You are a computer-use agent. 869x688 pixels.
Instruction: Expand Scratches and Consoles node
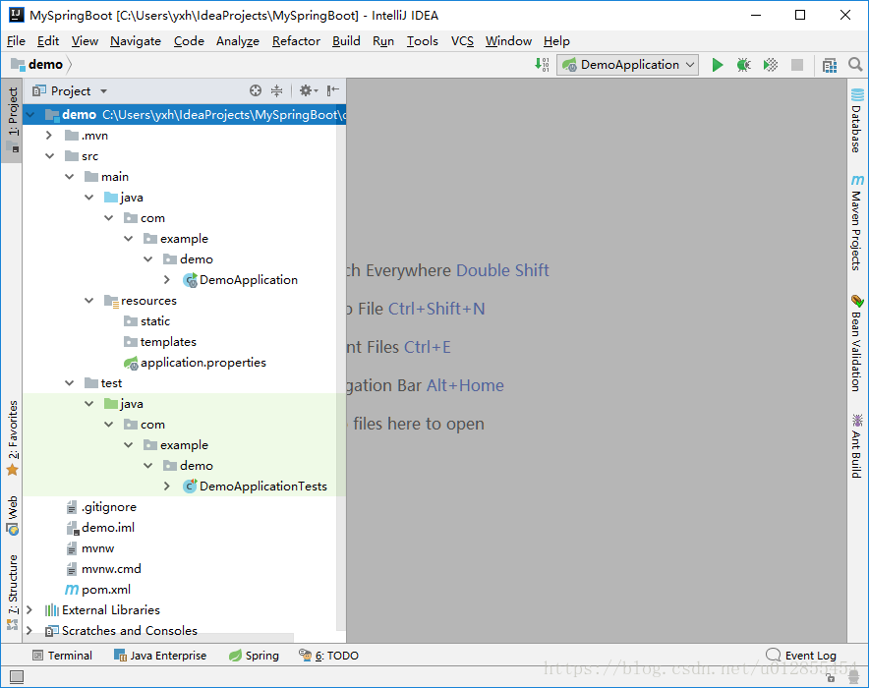[29, 631]
